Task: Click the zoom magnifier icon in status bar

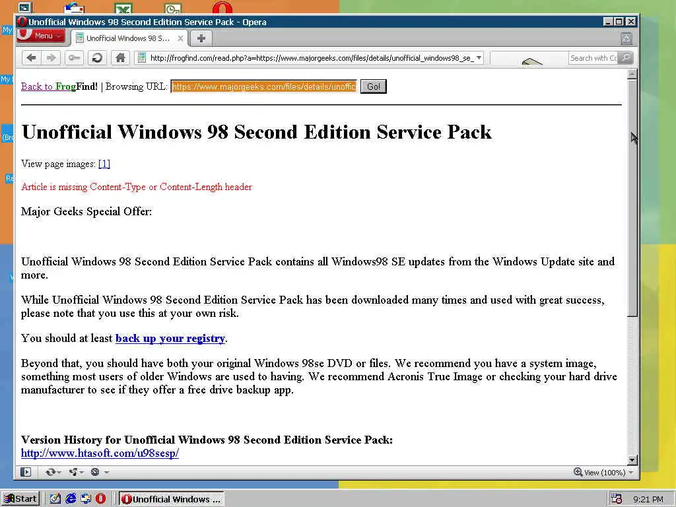Action: [x=578, y=472]
